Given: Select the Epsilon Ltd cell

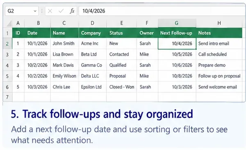Looking at the screenshot, I should pyautogui.click(x=93, y=87).
